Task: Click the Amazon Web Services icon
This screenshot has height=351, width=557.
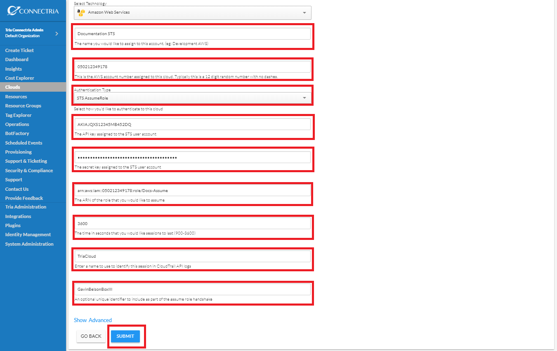Action: [81, 13]
